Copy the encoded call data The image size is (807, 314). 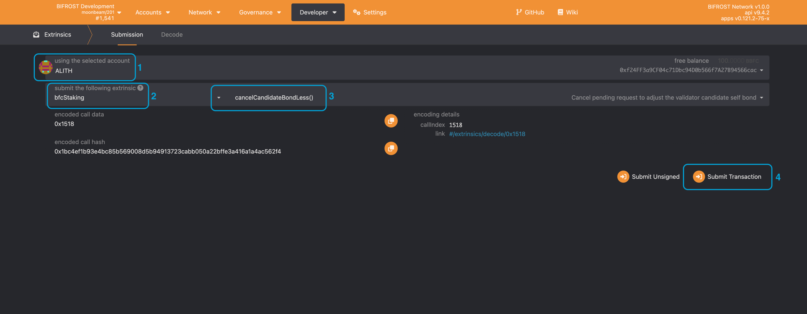click(x=391, y=121)
